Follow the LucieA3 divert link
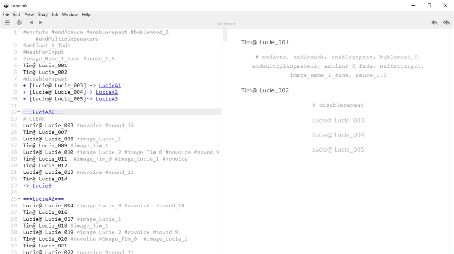The image size is (454, 254). pyautogui.click(x=107, y=98)
